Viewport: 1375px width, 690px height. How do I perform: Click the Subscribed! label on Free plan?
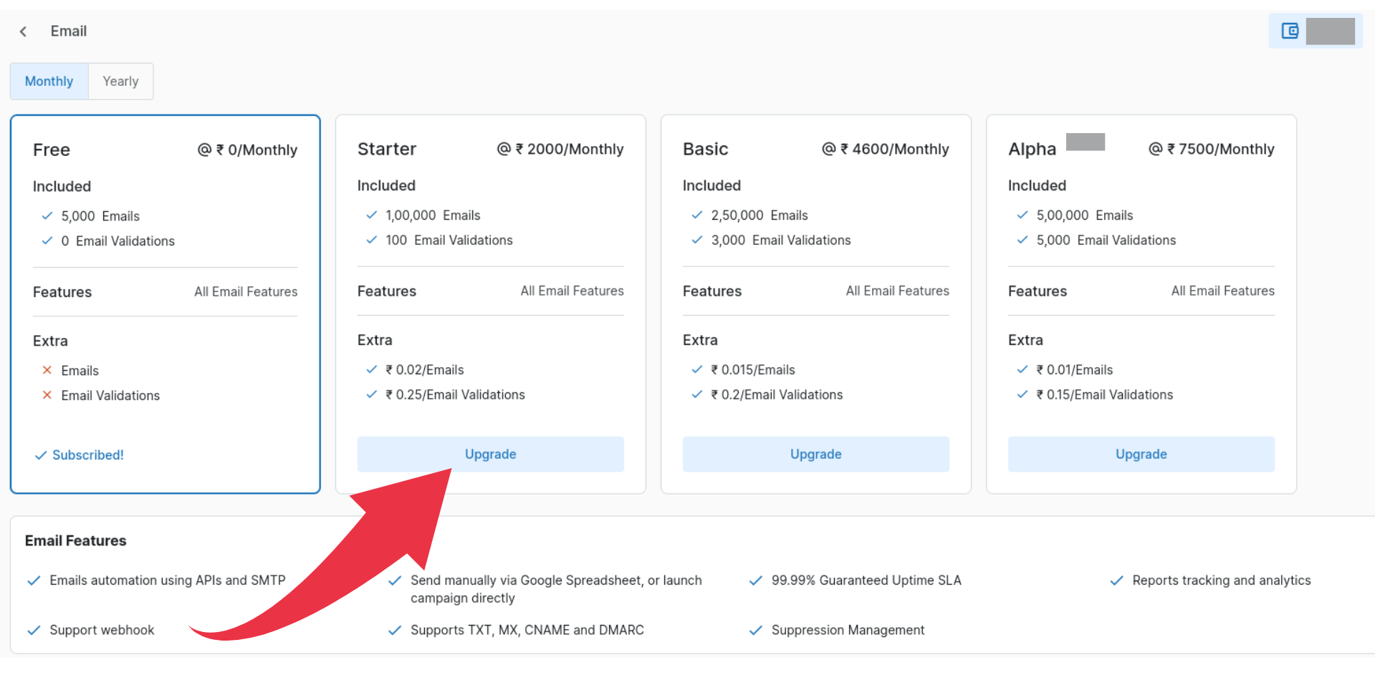88,455
